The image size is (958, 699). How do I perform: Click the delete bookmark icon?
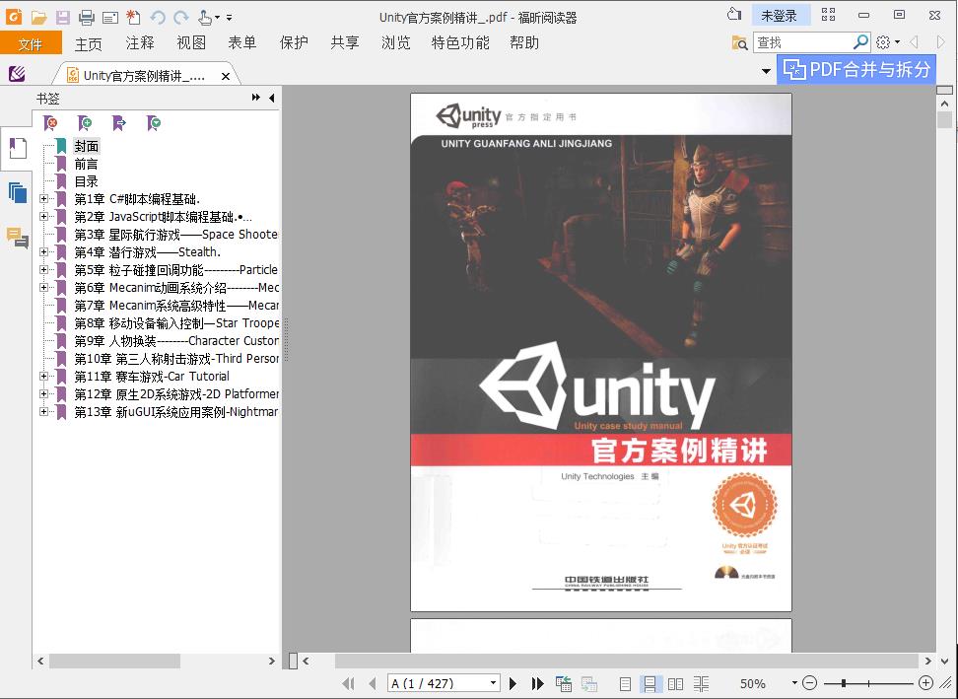(x=51, y=123)
